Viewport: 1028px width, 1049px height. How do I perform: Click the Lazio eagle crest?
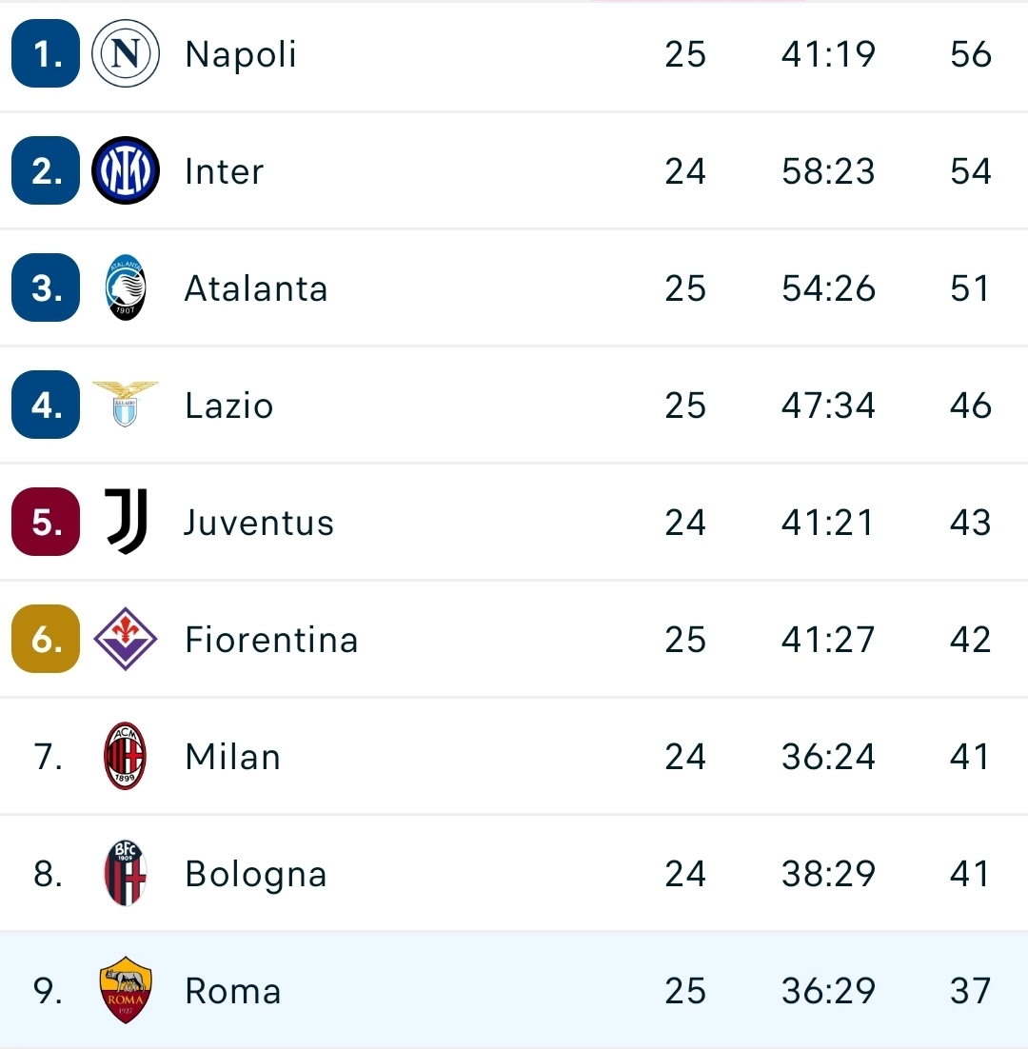point(124,405)
